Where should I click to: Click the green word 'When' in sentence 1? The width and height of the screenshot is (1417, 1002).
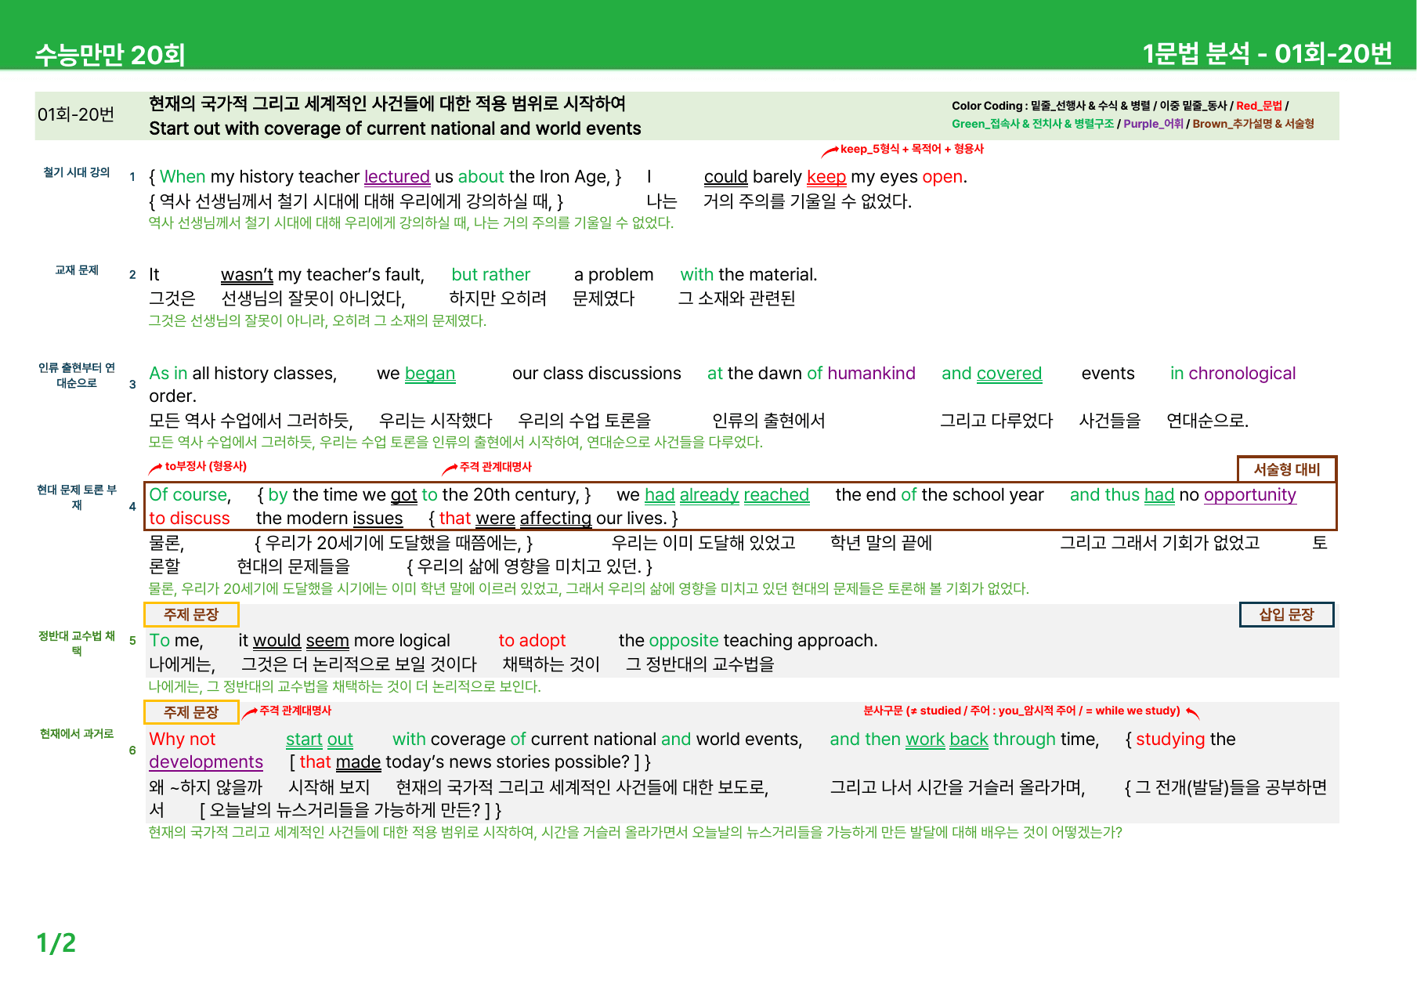coord(183,177)
